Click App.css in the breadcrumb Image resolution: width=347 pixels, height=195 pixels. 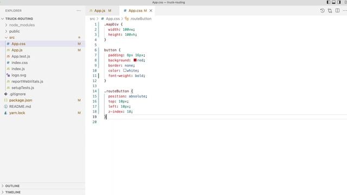[113, 19]
